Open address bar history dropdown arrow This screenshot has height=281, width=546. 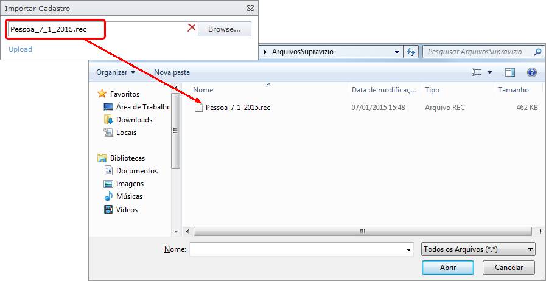[x=397, y=52]
